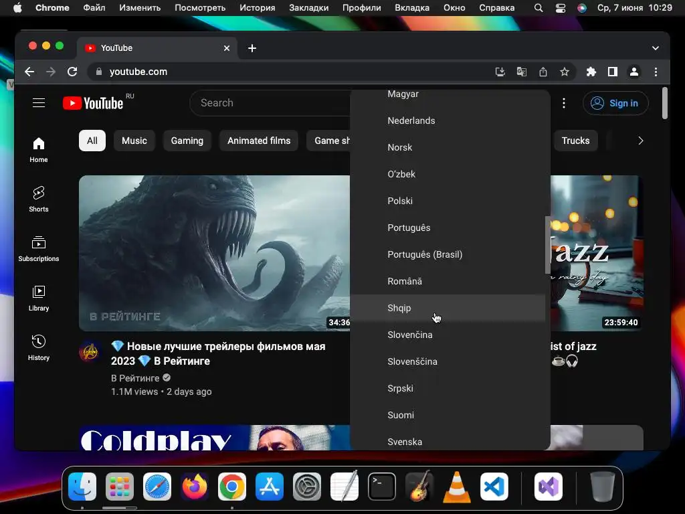
Task: Open Library in the sidebar
Action: click(x=38, y=298)
